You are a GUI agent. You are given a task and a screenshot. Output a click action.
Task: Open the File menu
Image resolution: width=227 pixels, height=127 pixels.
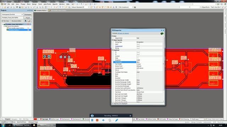tap(9, 4)
